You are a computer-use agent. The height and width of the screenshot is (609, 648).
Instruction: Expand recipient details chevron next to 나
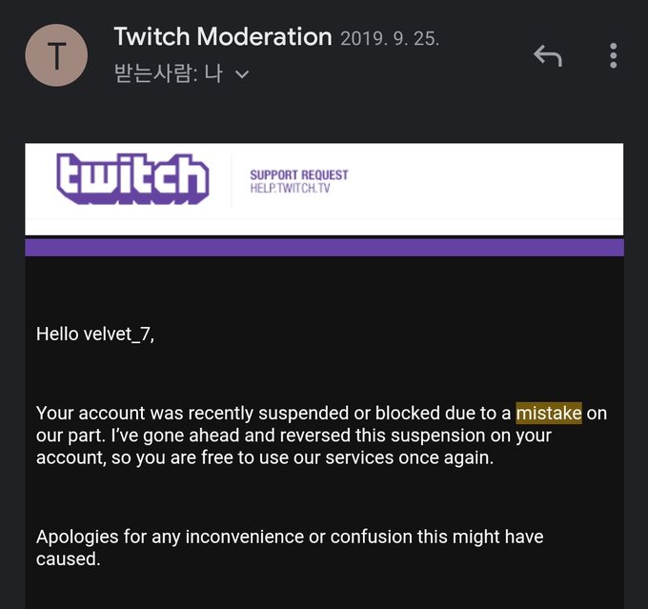(242, 74)
